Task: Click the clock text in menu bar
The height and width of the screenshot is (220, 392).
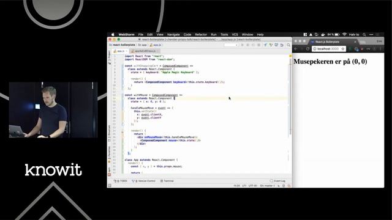Action: click(x=354, y=35)
